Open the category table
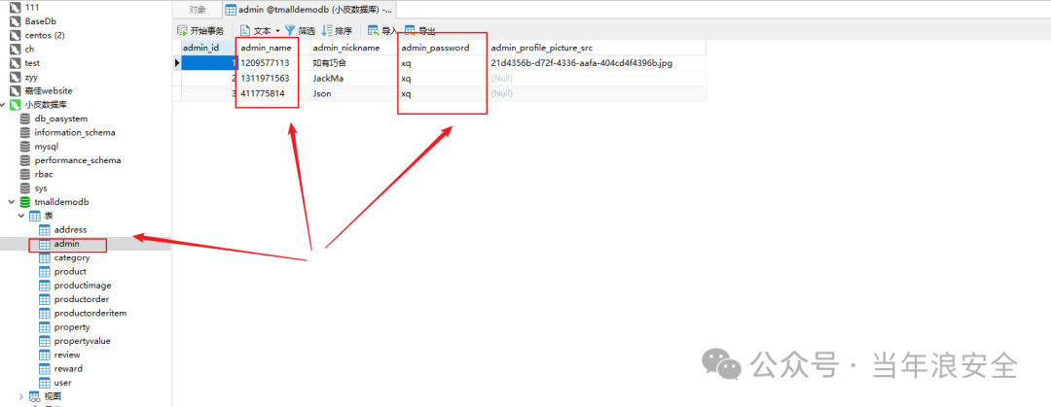Image resolution: width=1051 pixels, height=407 pixels. click(72, 257)
